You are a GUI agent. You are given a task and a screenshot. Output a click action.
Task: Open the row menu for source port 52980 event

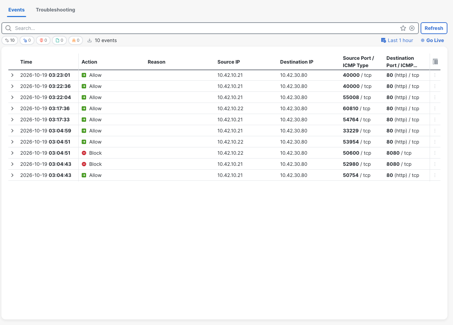(435, 164)
